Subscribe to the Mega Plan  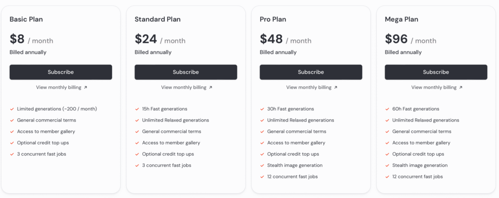436,72
